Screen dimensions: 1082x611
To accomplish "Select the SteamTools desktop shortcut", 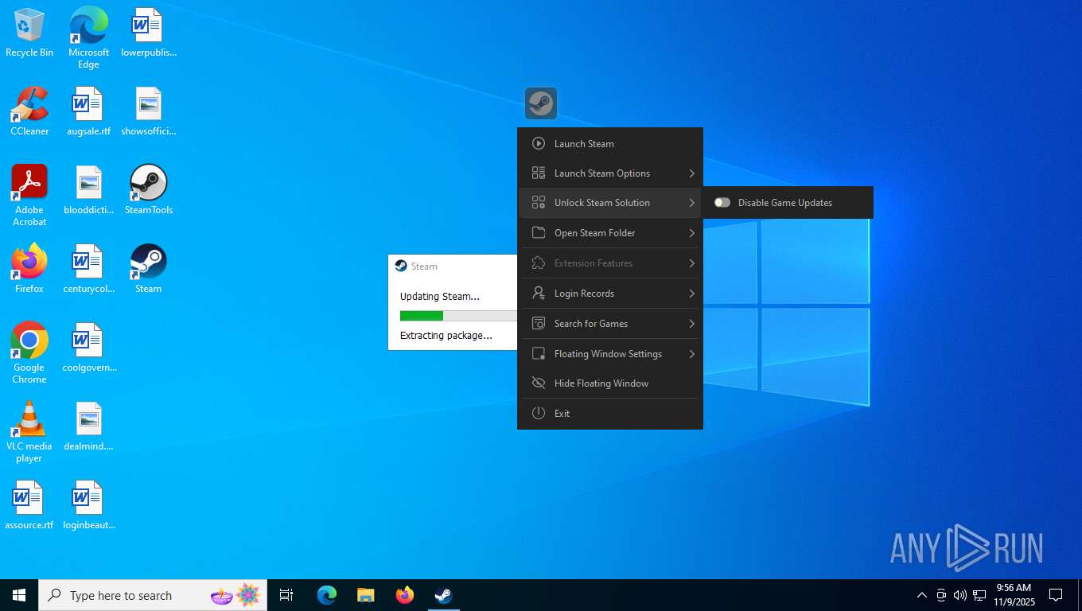I will coord(149,189).
